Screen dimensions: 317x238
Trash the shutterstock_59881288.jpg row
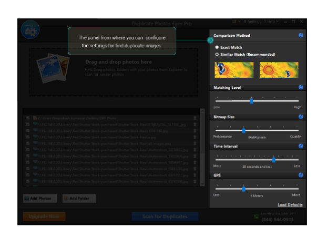195,169
